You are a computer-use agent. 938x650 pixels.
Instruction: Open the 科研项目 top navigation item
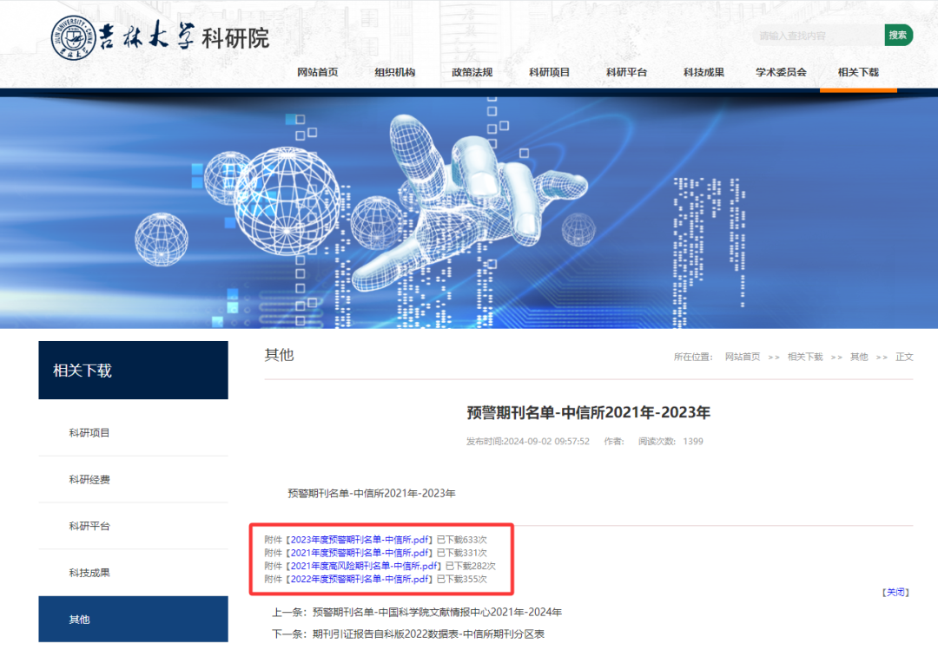(549, 72)
